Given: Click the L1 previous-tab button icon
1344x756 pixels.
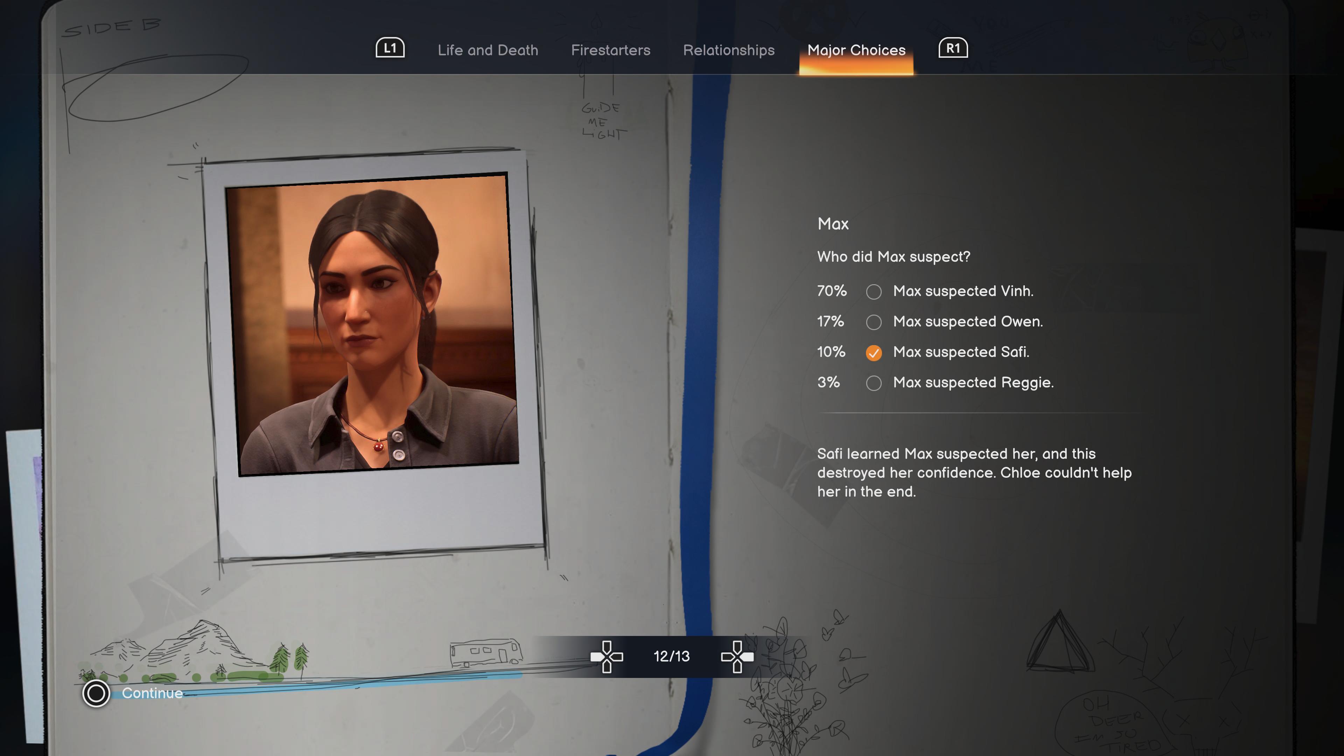Looking at the screenshot, I should tap(390, 48).
